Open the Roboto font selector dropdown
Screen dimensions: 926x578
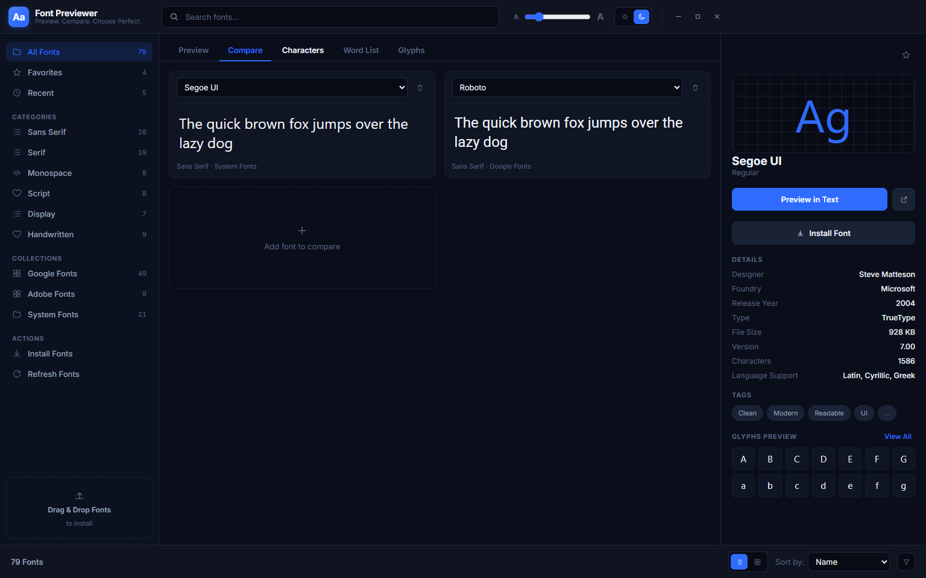[x=567, y=87]
